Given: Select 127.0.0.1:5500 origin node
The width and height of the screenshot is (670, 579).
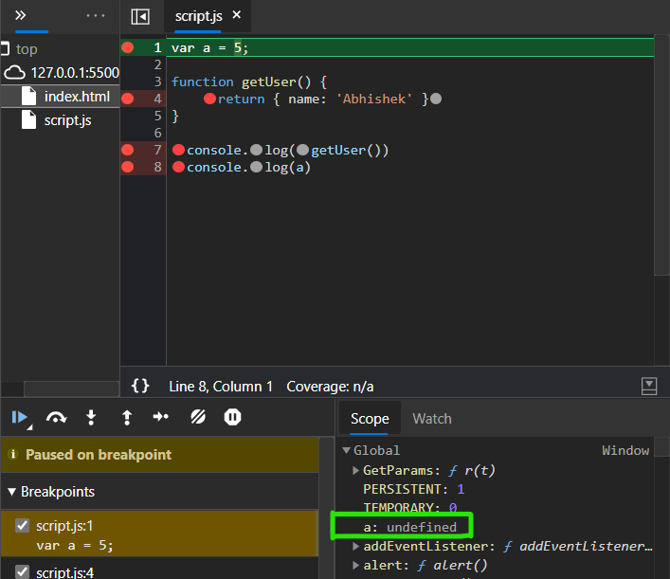Looking at the screenshot, I should (x=75, y=73).
